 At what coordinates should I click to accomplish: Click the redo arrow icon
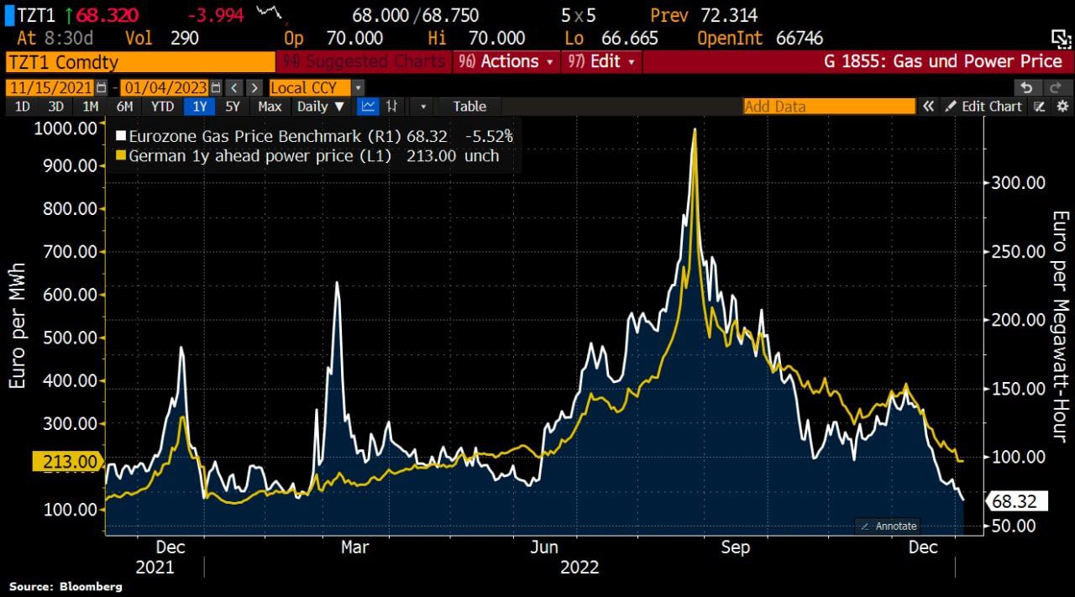point(1057,87)
